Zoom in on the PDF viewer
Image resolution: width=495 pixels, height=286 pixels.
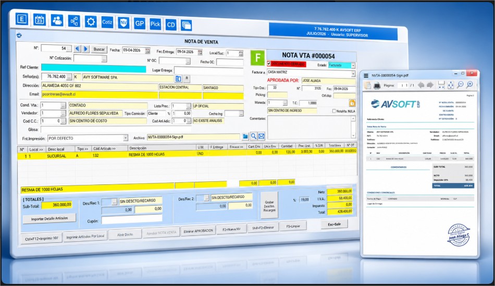pyautogui.click(x=470, y=84)
